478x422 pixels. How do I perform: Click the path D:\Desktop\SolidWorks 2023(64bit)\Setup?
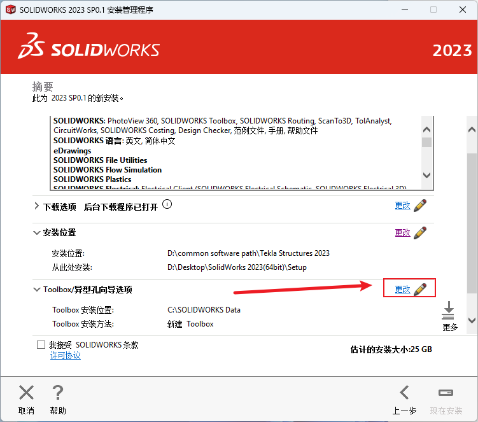pos(237,267)
